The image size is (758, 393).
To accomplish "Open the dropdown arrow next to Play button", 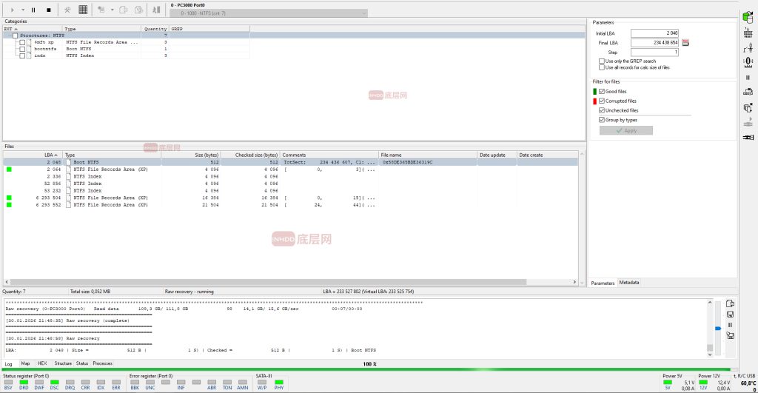I will point(22,10).
